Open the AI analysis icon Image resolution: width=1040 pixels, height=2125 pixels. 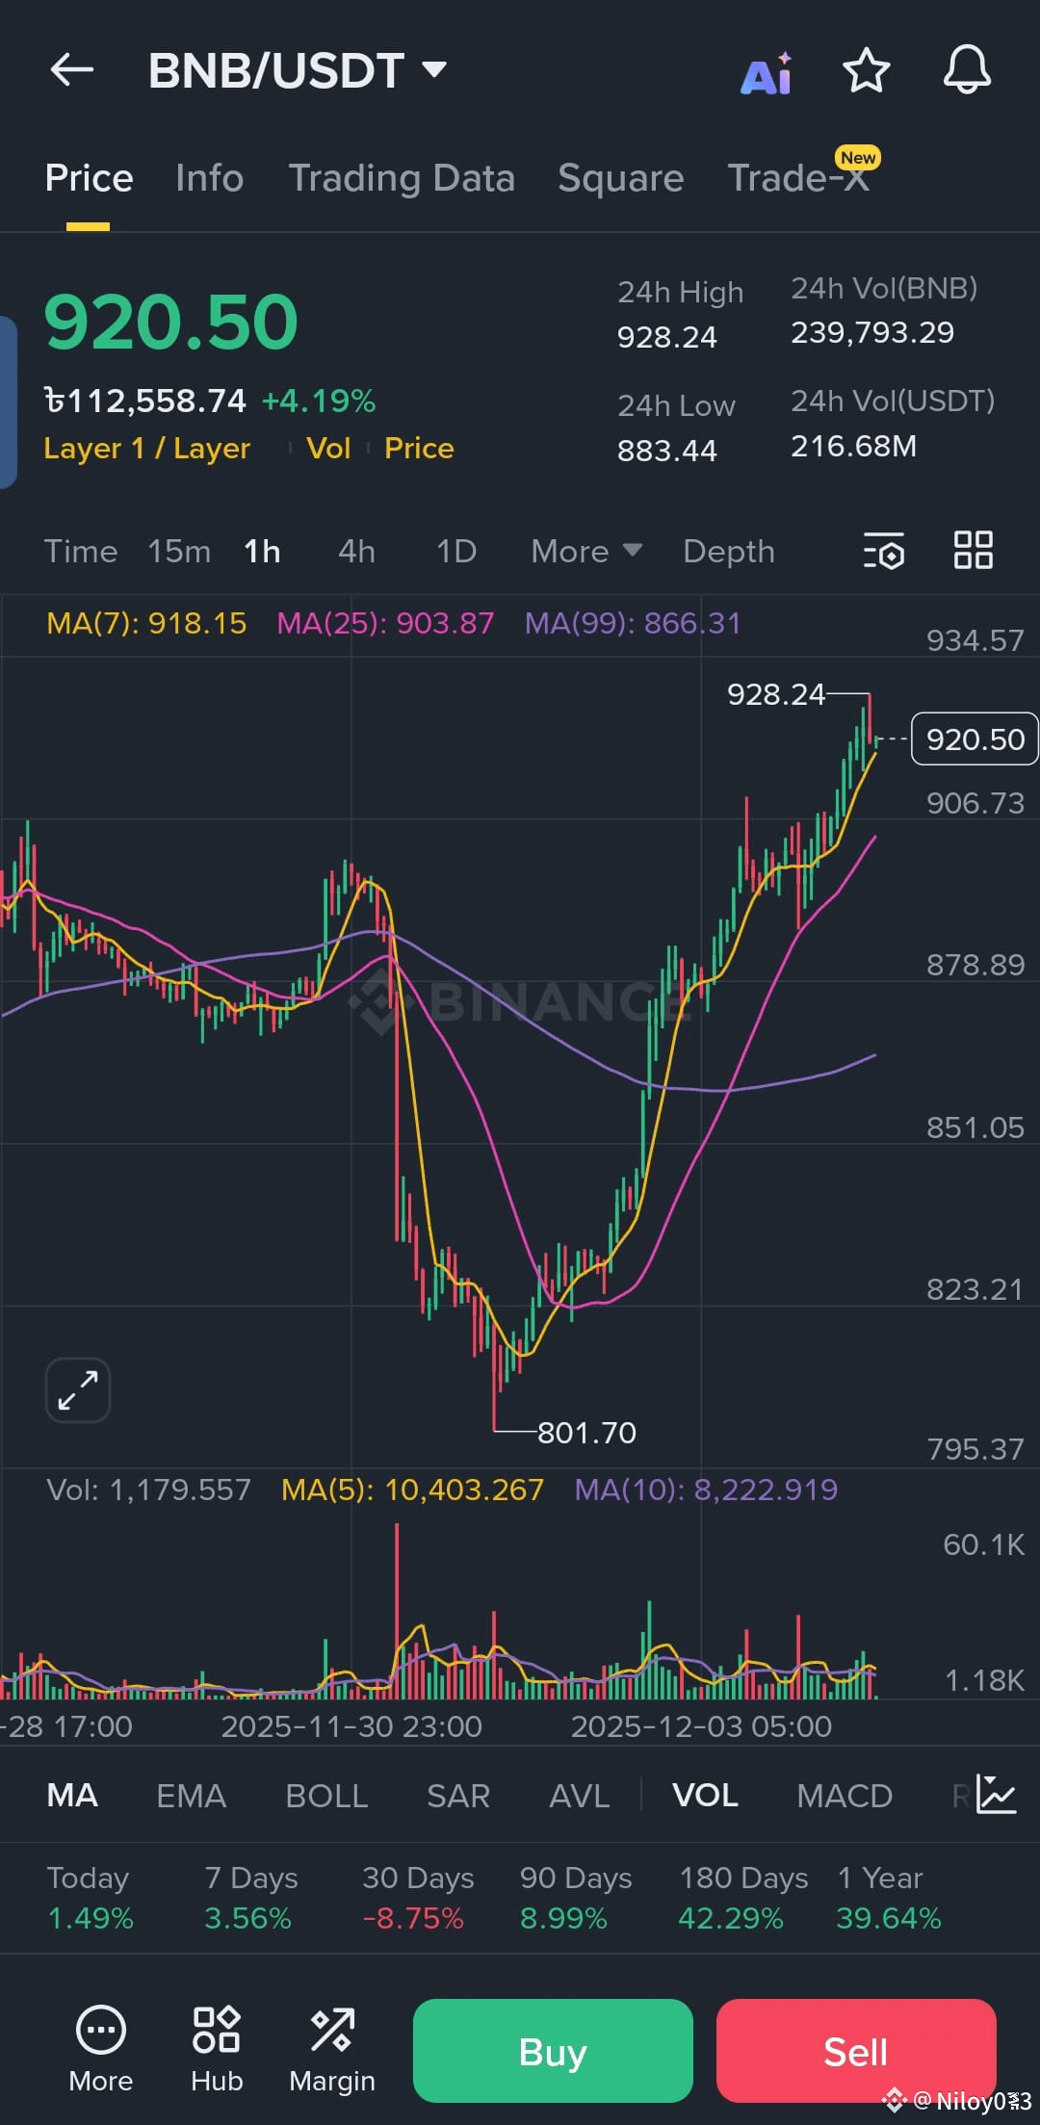tap(767, 72)
